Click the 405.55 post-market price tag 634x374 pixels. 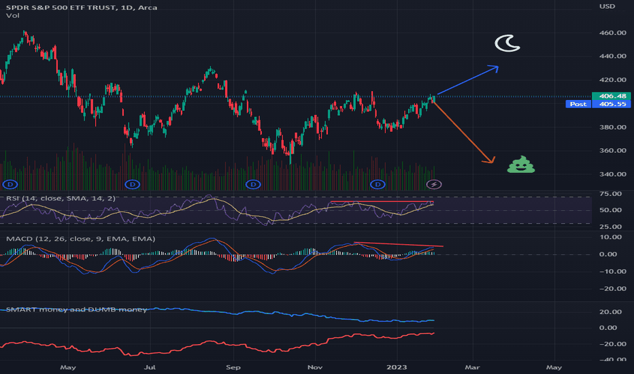click(612, 104)
